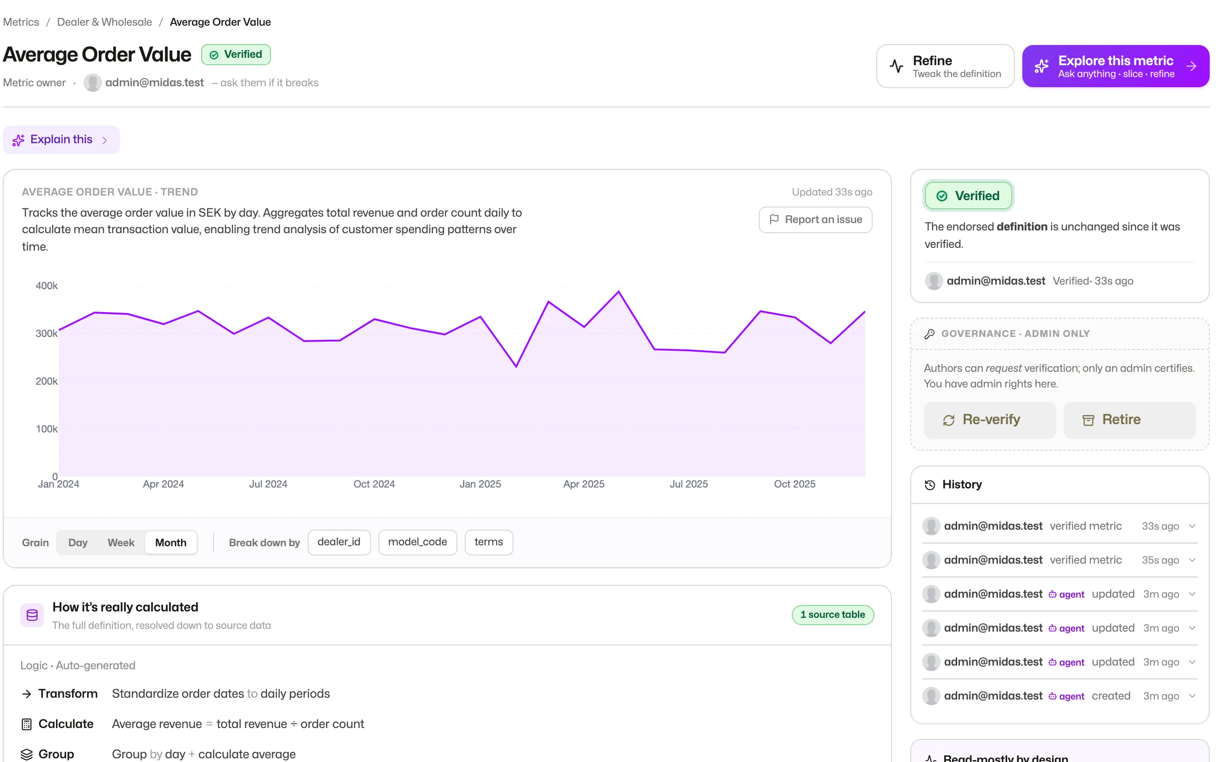Click the avatar in 35s ago history row
Viewport: 1229px width, 762px height.
click(931, 560)
